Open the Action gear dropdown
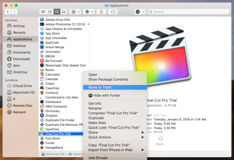 [x=89, y=11]
